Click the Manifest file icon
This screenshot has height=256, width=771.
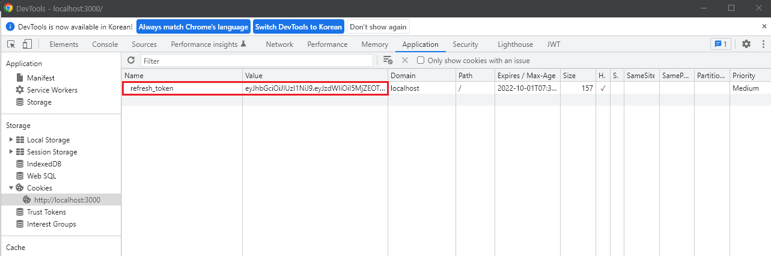pyautogui.click(x=20, y=78)
